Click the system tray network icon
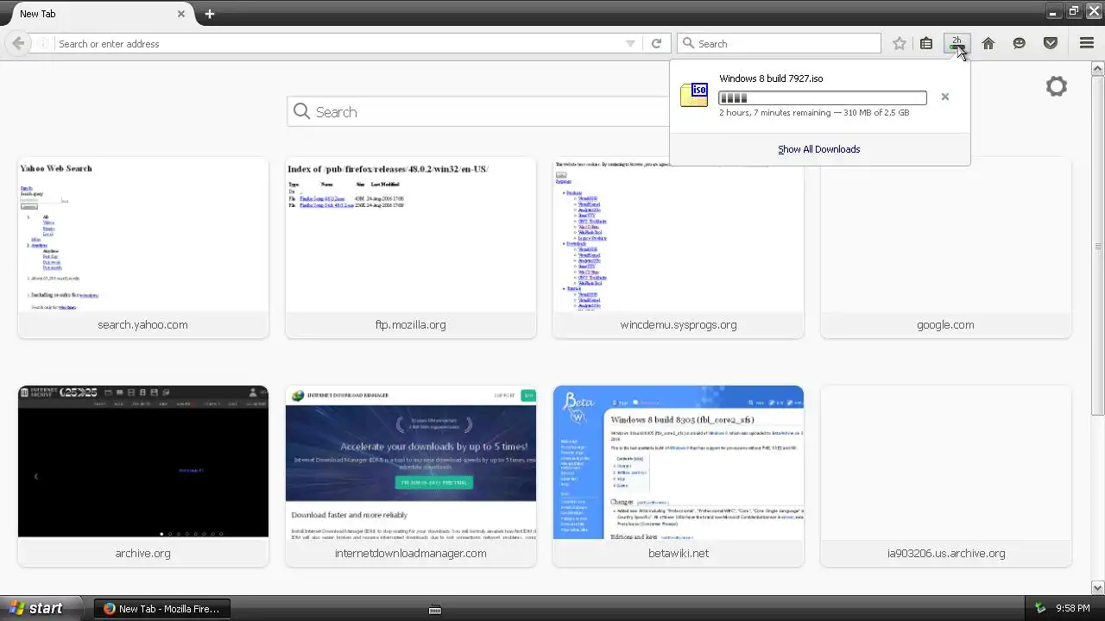This screenshot has height=621, width=1105. point(1040,608)
